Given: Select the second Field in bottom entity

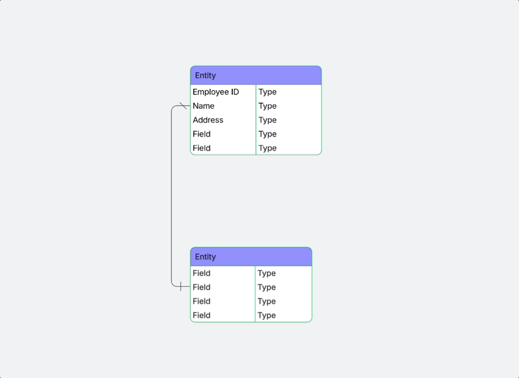Looking at the screenshot, I should [223, 287].
